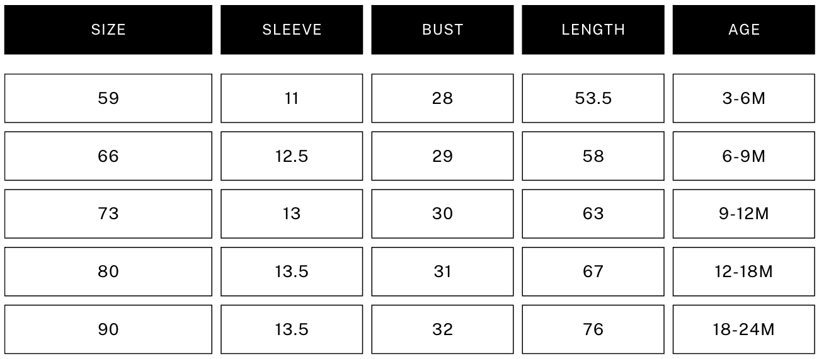Click the bust value 30 cell
Image resolution: width=819 pixels, height=359 pixels.
pos(442,214)
